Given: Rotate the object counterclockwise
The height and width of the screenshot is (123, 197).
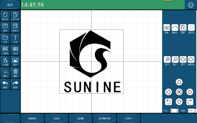Looking at the screenshot, I should pos(168,102).
